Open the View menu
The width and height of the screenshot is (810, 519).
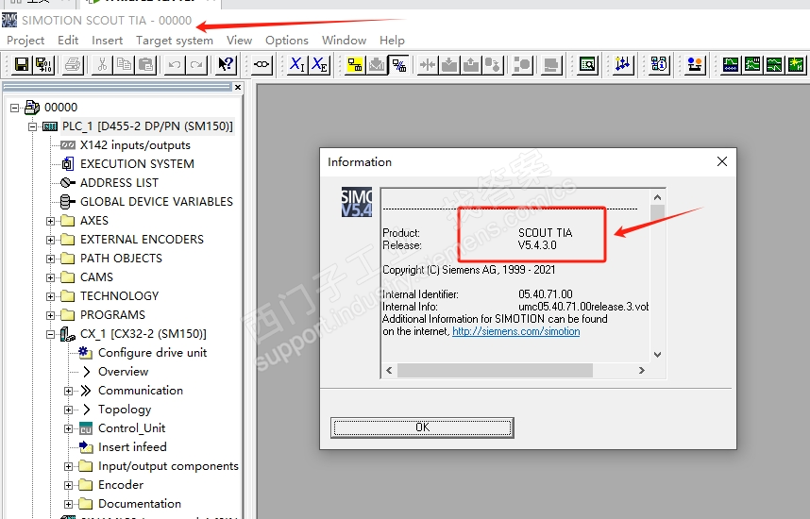239,41
